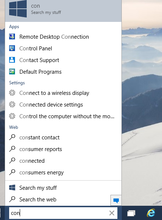Launch Internet Explorer from the taskbar

click(151, 213)
